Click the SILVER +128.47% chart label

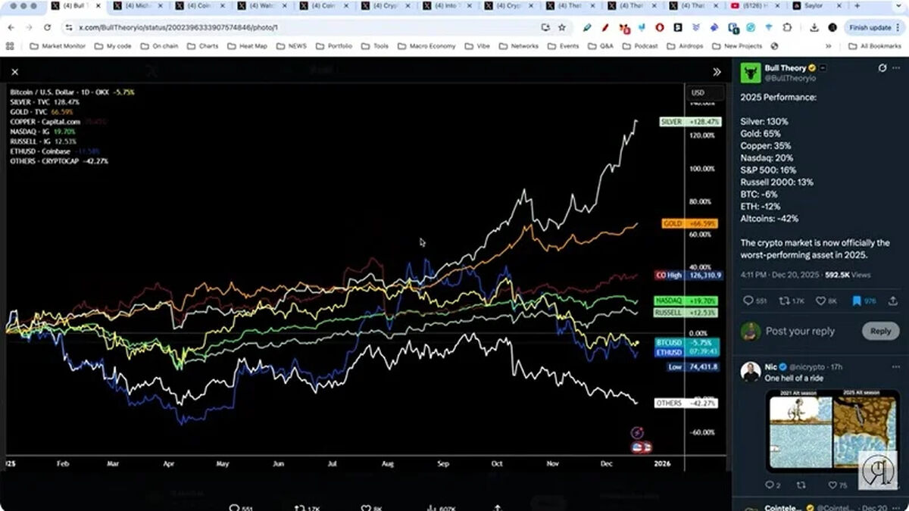point(690,122)
